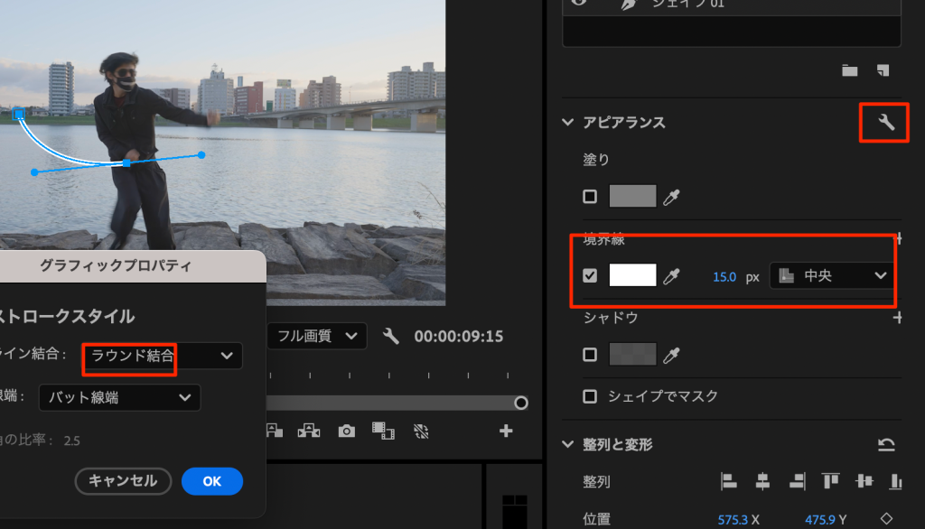Align horizontally center icon in 整列 row
This screenshot has height=529, width=925.
pos(762,481)
